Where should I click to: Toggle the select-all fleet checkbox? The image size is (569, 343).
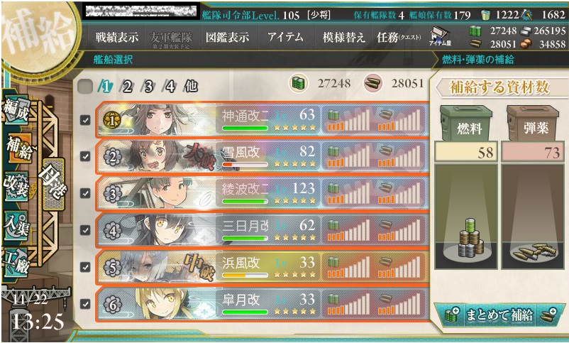click(x=85, y=87)
